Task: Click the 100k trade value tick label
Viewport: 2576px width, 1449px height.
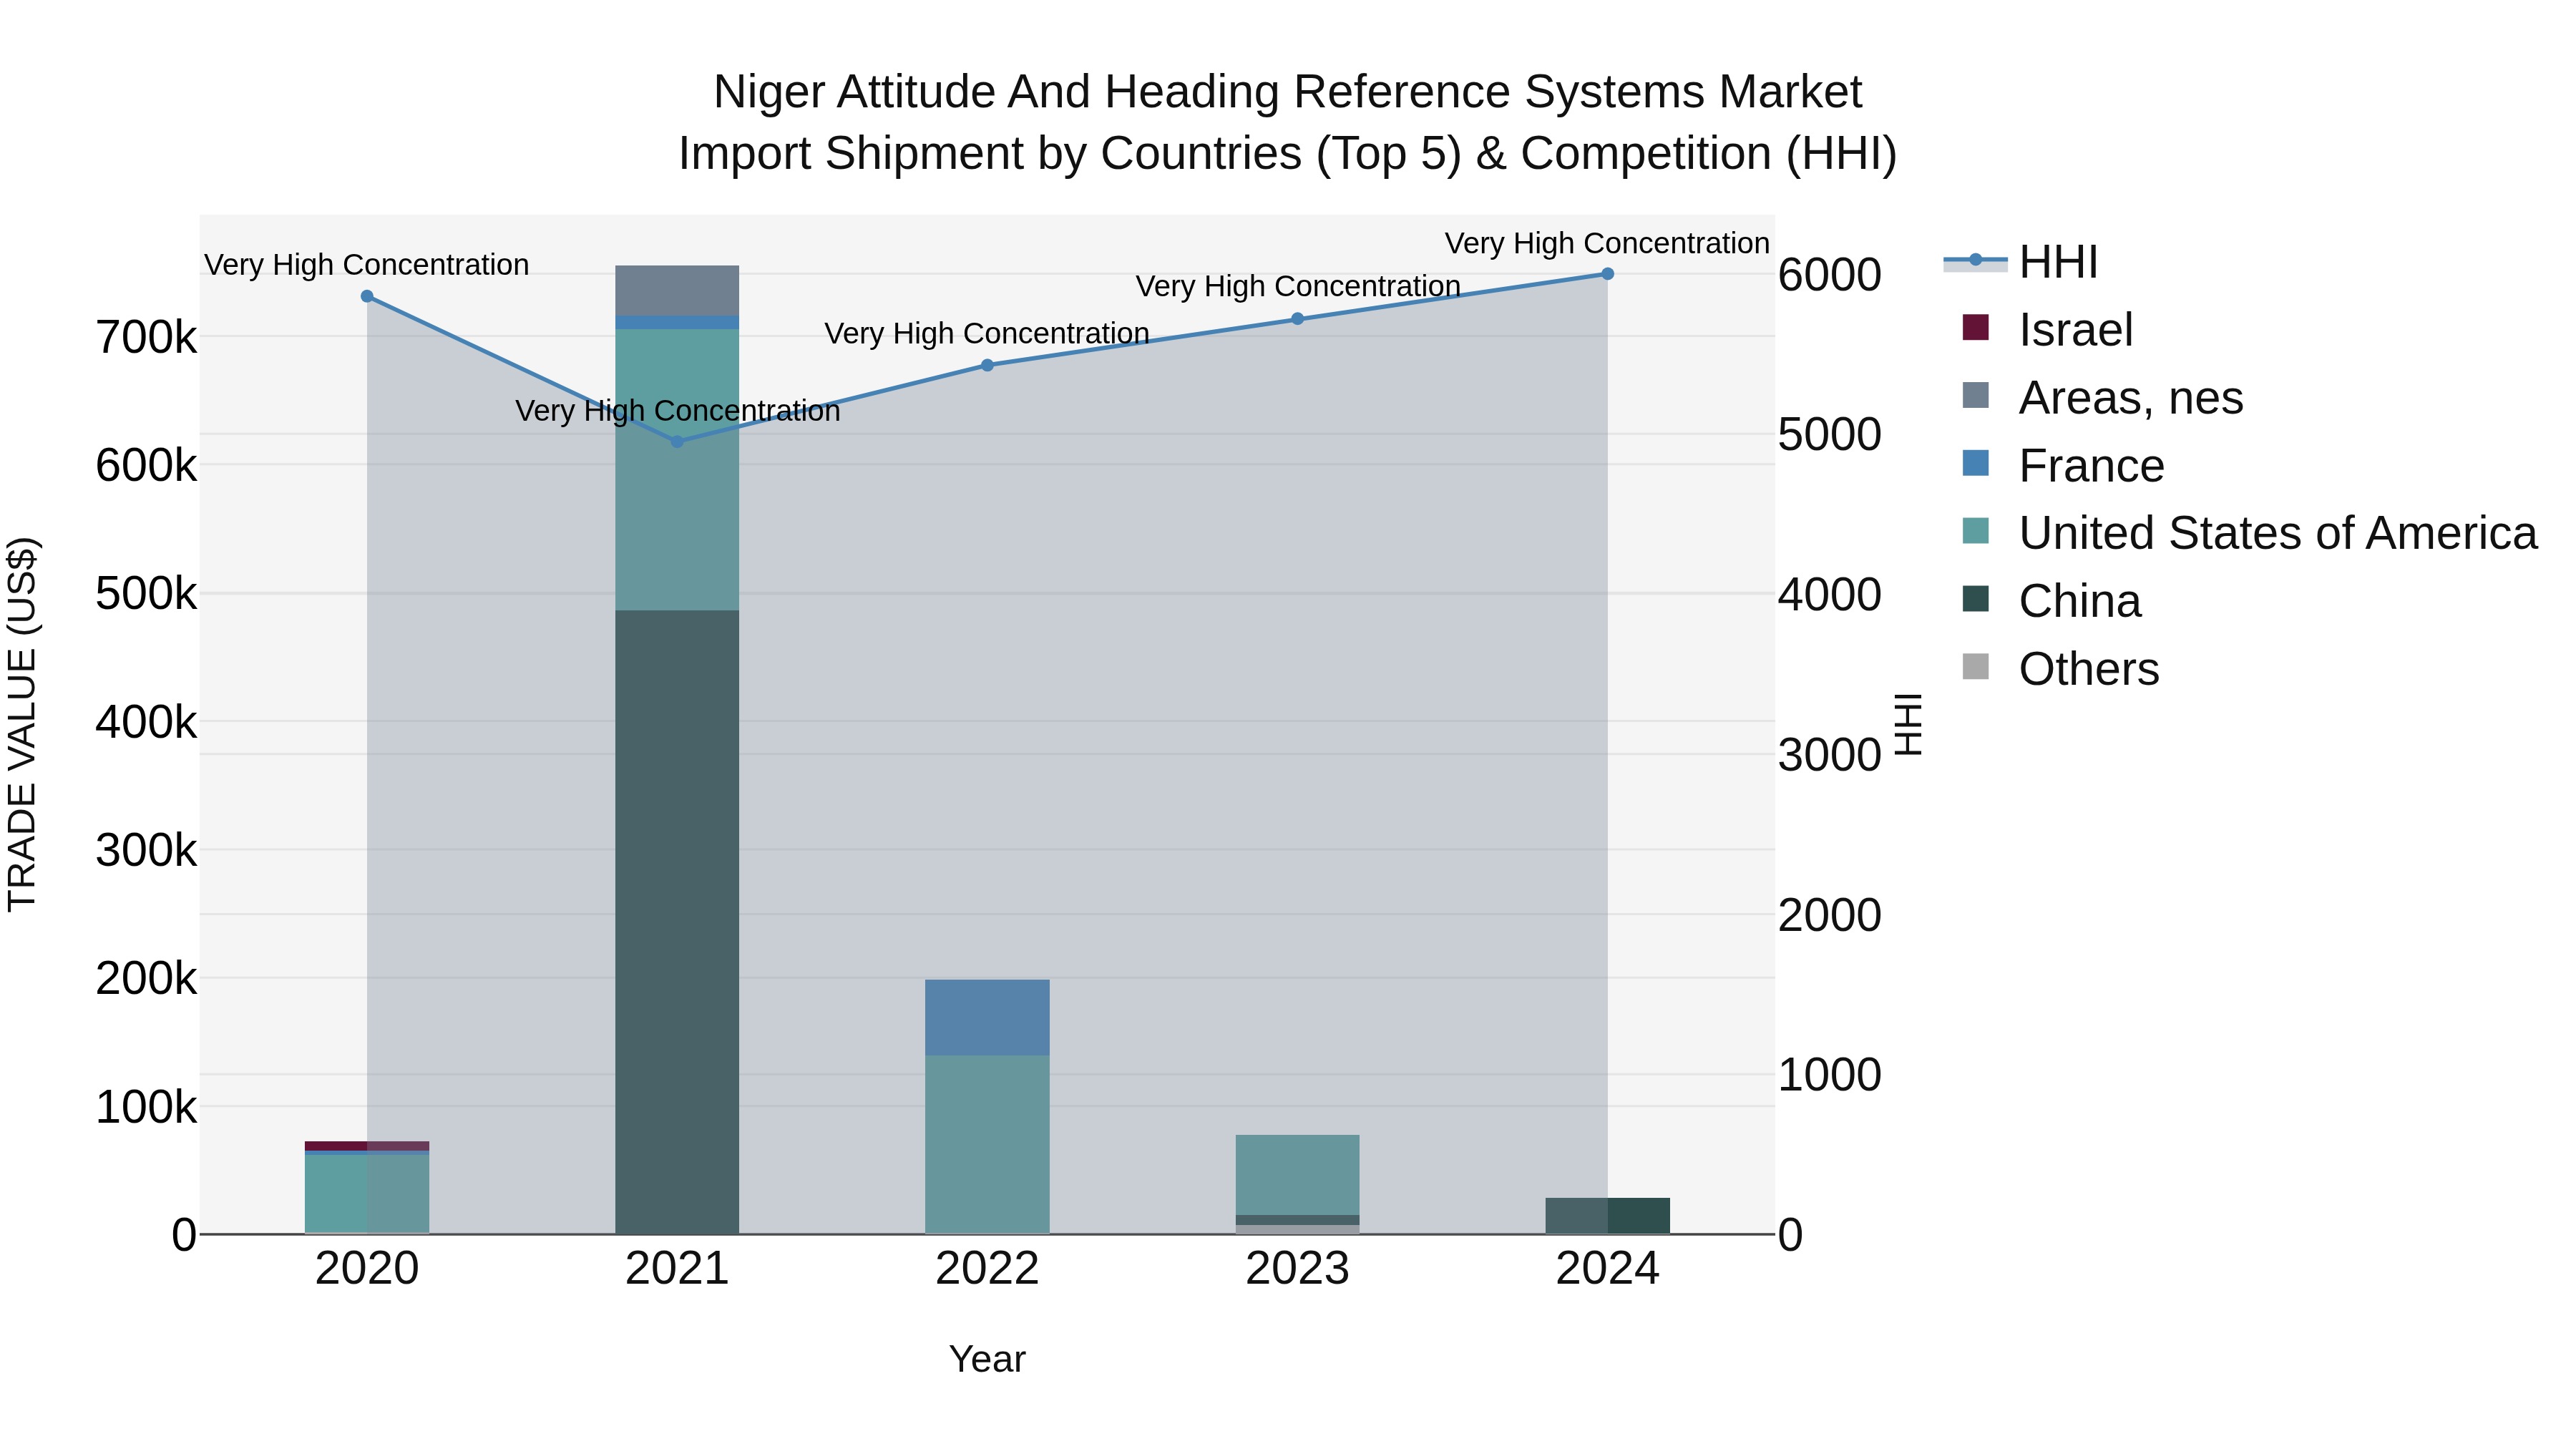Action: point(146,1107)
